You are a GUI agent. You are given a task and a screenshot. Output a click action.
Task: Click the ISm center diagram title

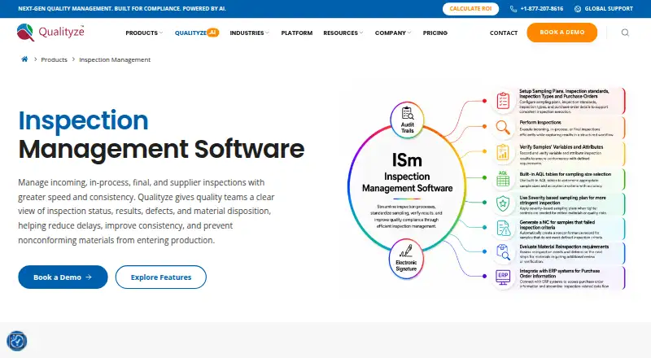tap(407, 160)
